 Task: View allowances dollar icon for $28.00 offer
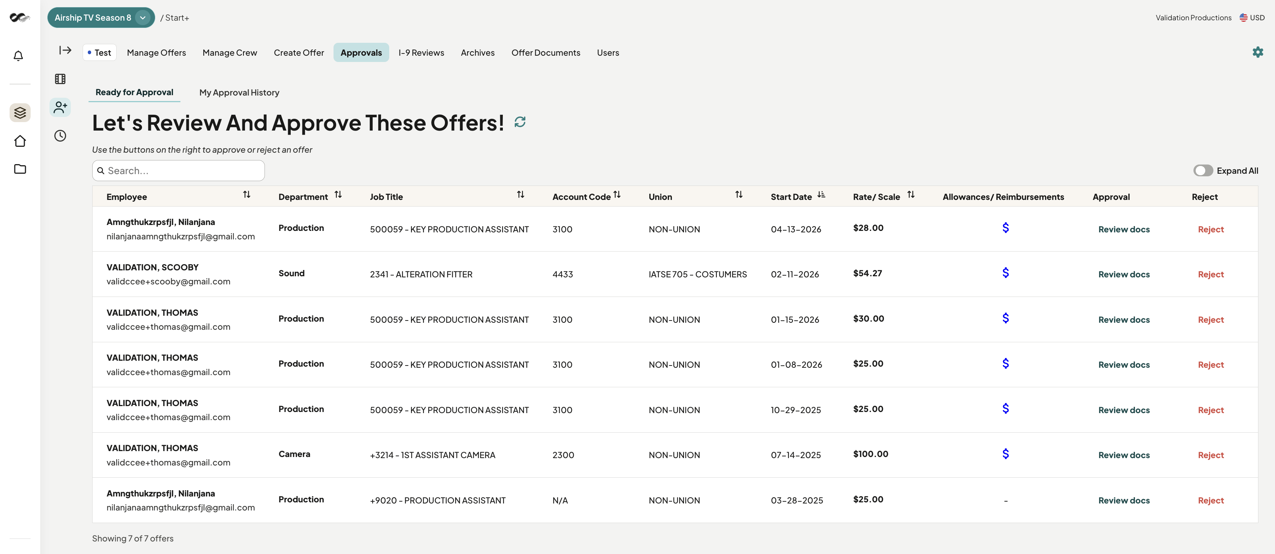[1005, 228]
